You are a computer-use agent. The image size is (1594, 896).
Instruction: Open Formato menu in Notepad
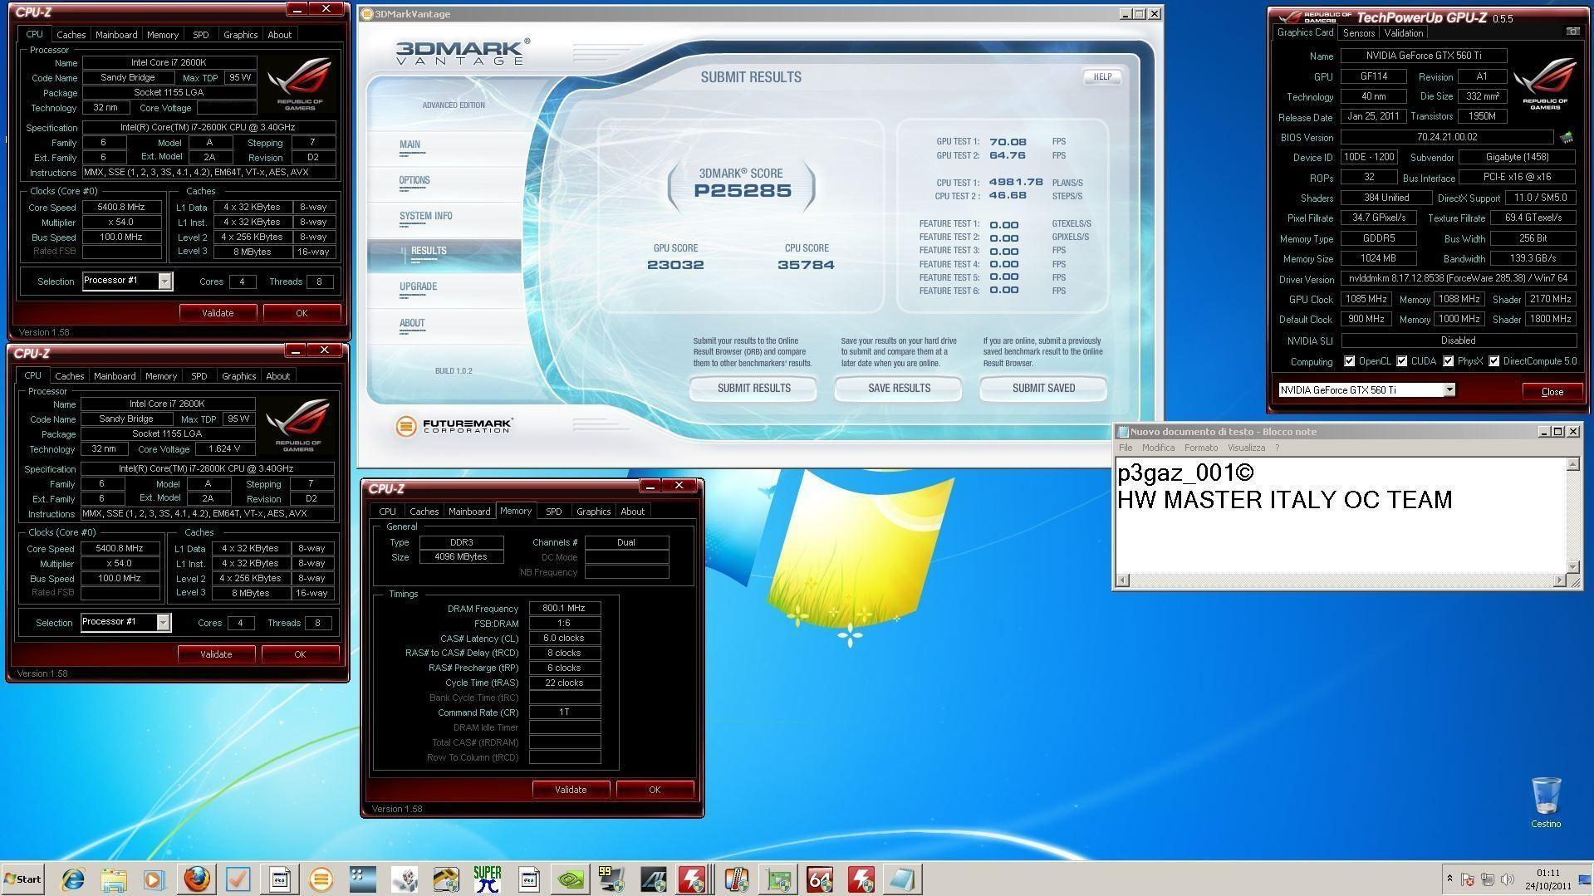click(1201, 448)
